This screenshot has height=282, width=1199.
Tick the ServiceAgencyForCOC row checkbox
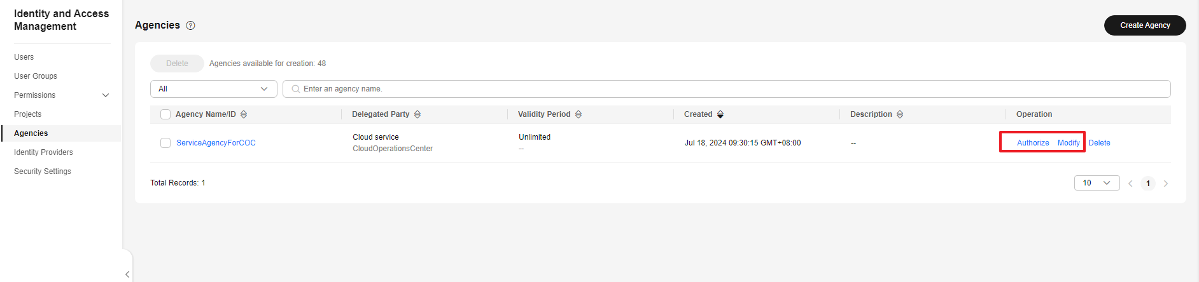coord(165,143)
